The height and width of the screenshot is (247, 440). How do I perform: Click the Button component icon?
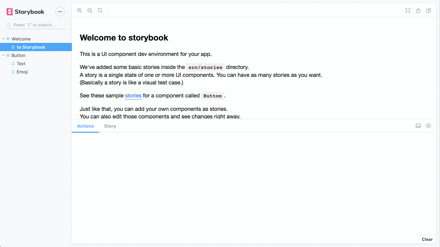(8, 55)
